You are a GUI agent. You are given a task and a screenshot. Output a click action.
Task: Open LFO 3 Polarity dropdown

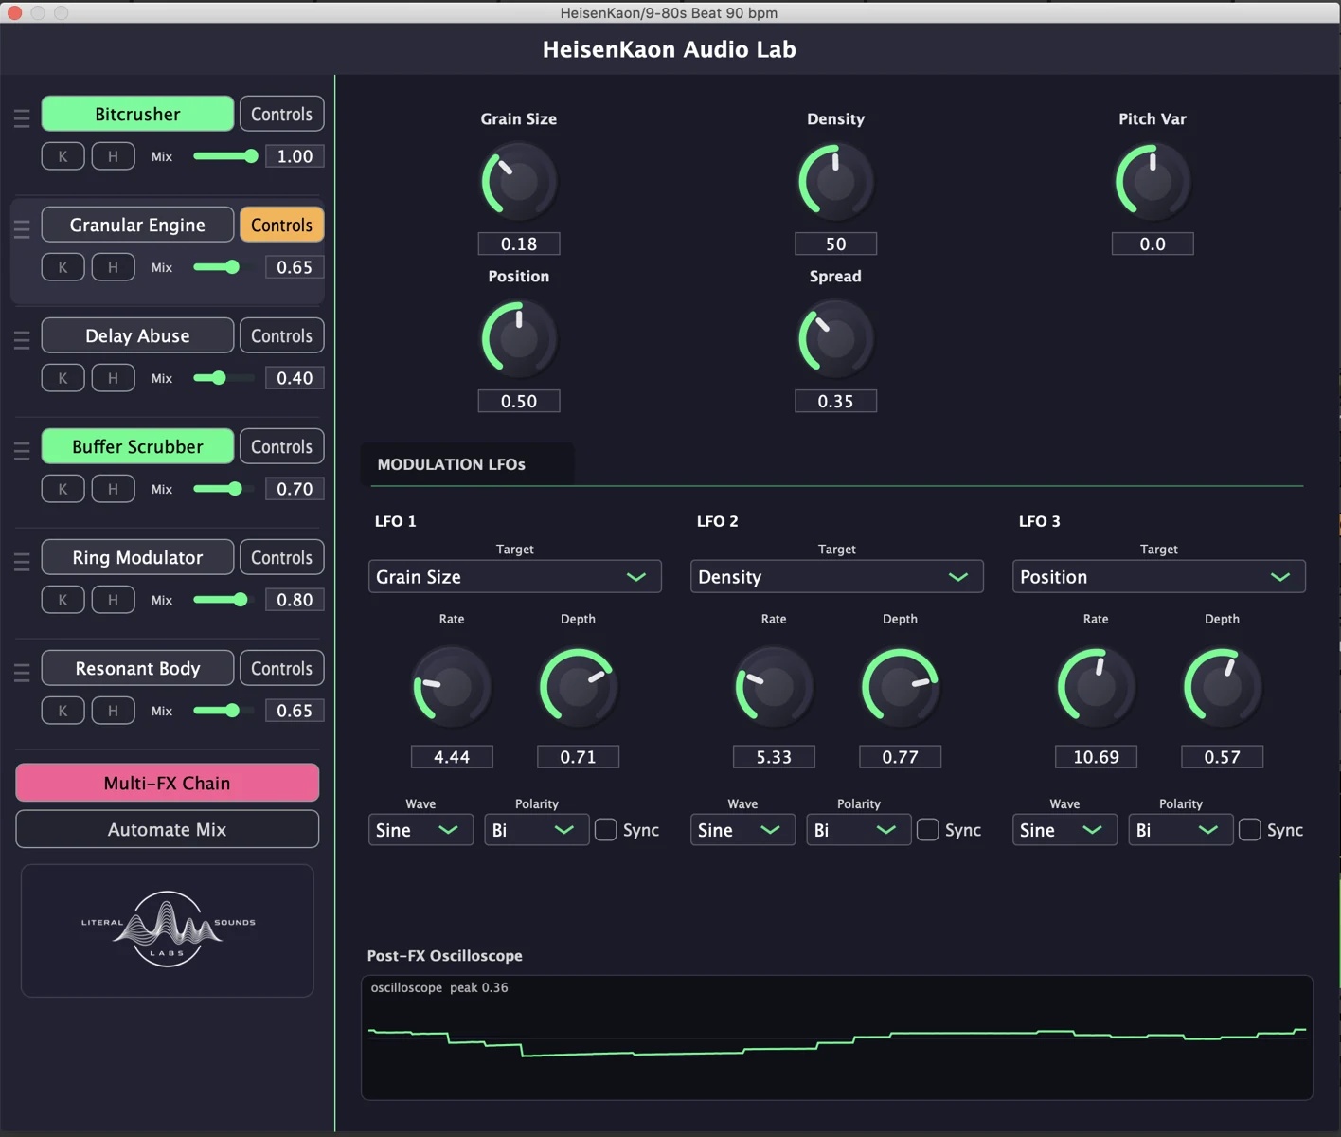tap(1180, 830)
